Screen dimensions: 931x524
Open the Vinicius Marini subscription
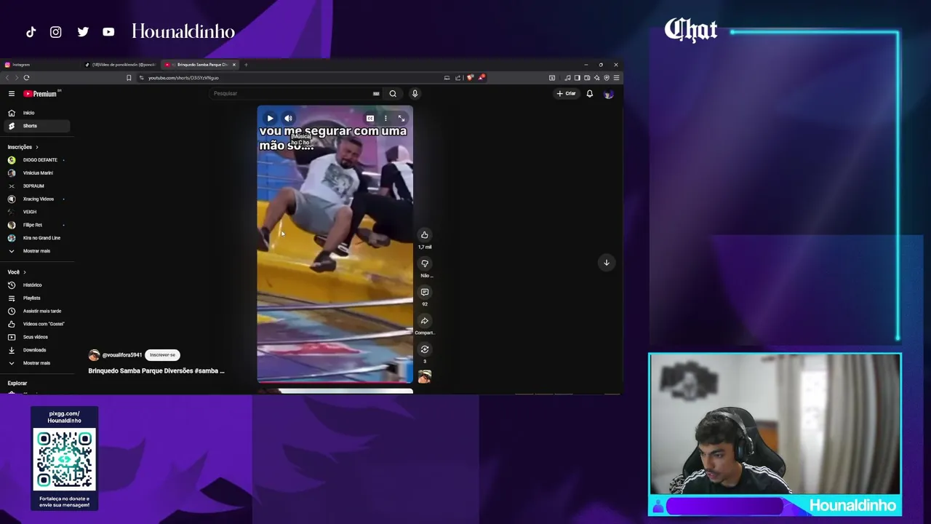click(x=36, y=173)
